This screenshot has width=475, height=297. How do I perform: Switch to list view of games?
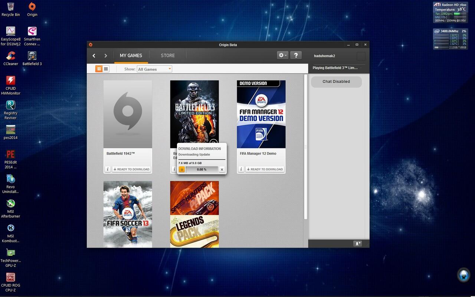pyautogui.click(x=106, y=69)
